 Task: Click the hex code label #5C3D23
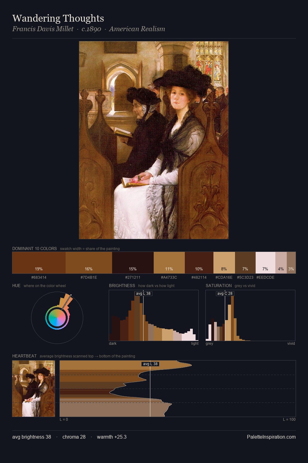245,277
